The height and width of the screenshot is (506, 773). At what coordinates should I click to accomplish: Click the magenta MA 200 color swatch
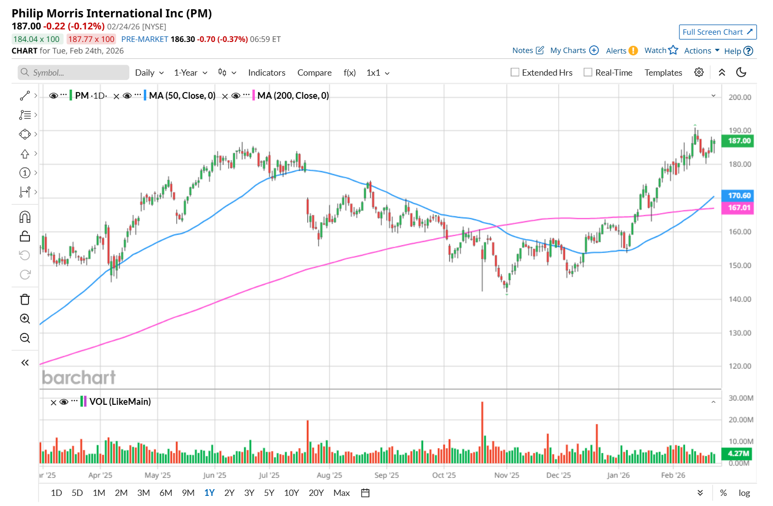[253, 95]
